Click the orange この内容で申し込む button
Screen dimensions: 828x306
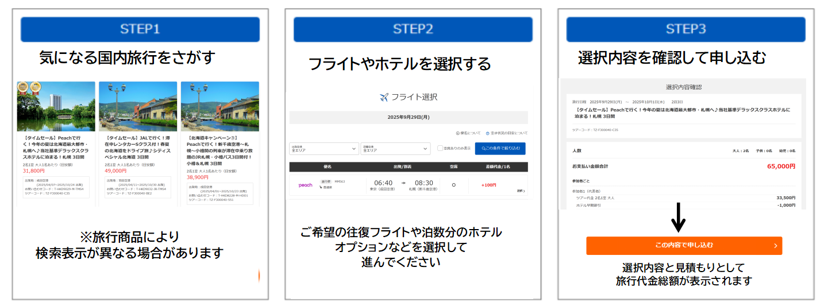[684, 245]
